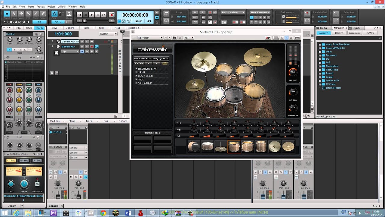Click the ride cymbal pad at far right

pyautogui.click(x=288, y=146)
